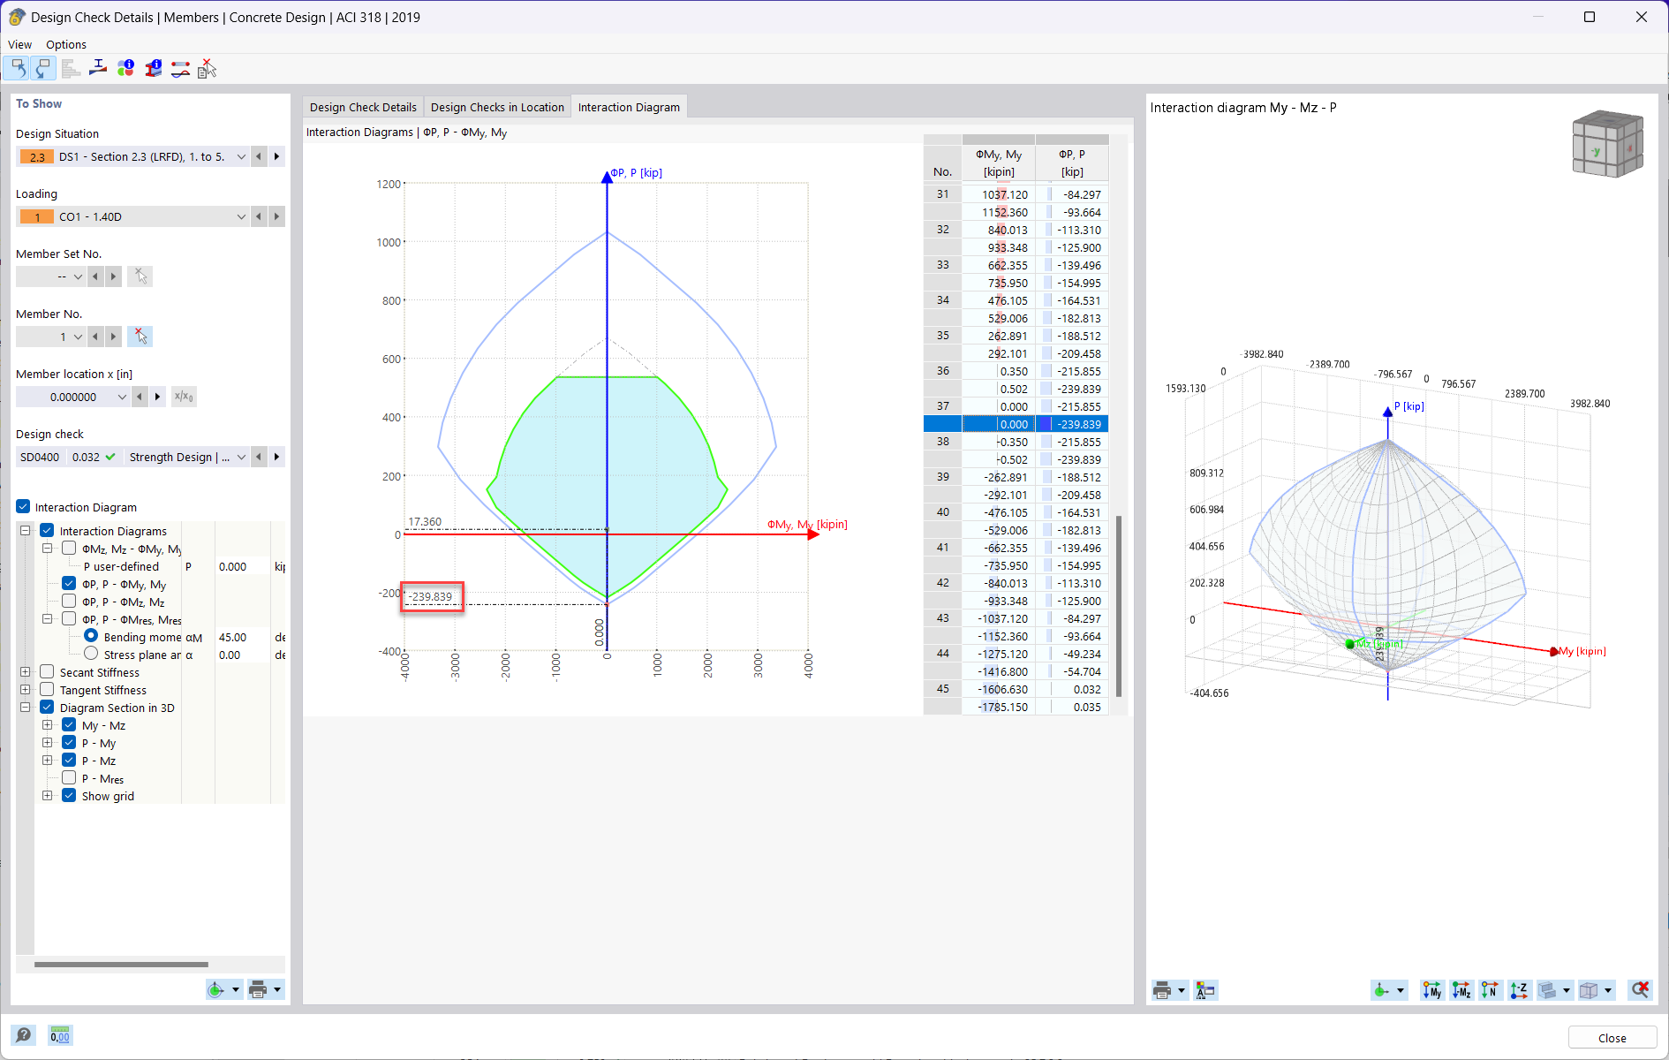Collapse the Diagram Section in 3D node
The height and width of the screenshot is (1060, 1669).
point(25,708)
